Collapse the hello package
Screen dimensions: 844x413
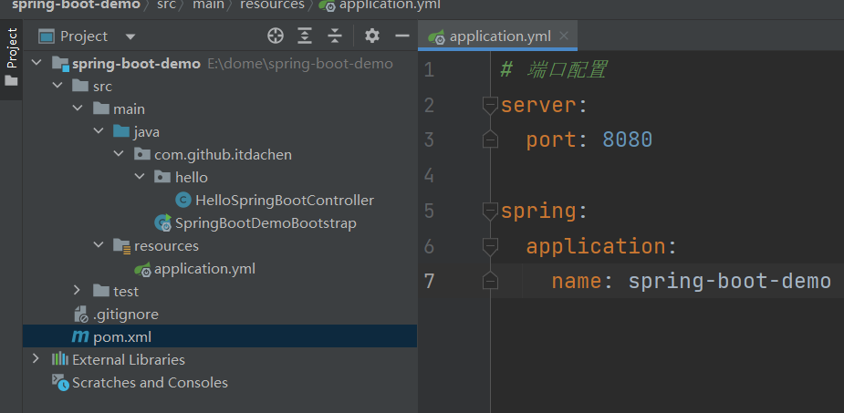140,178
